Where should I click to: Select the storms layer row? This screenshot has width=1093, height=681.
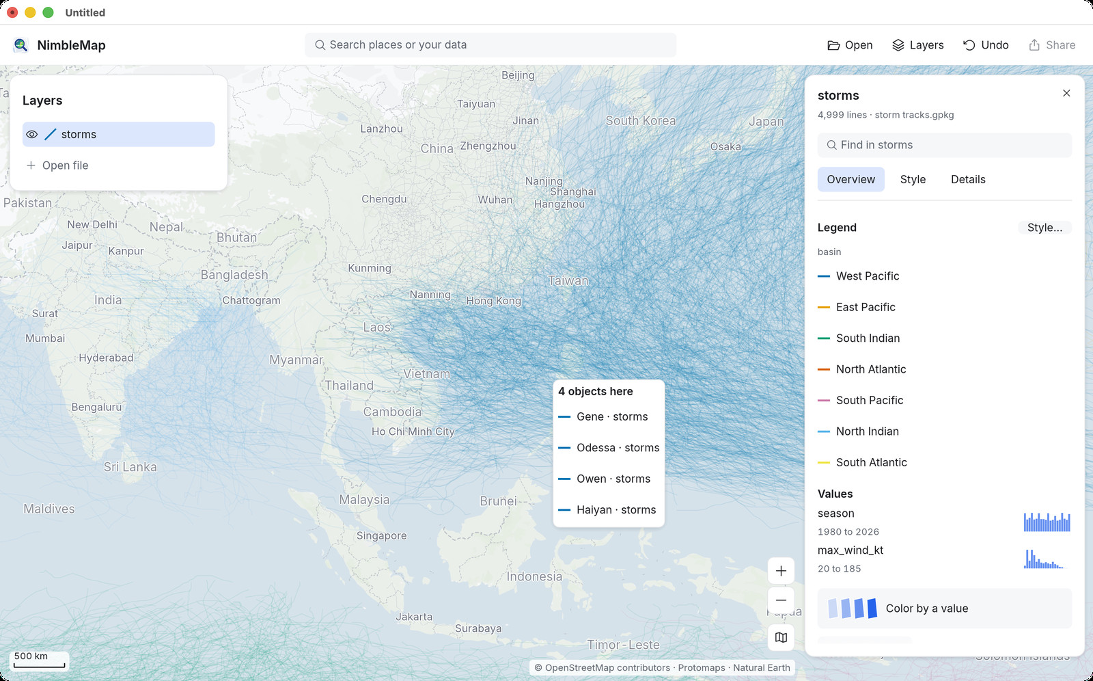click(119, 135)
